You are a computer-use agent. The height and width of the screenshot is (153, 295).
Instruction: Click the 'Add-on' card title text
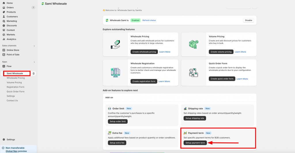click(109, 98)
